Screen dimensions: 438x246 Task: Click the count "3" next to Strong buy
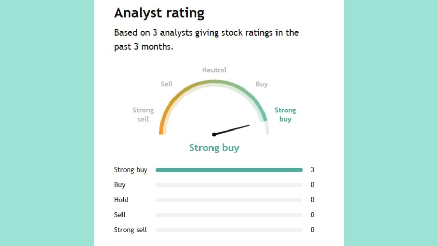pyautogui.click(x=312, y=170)
